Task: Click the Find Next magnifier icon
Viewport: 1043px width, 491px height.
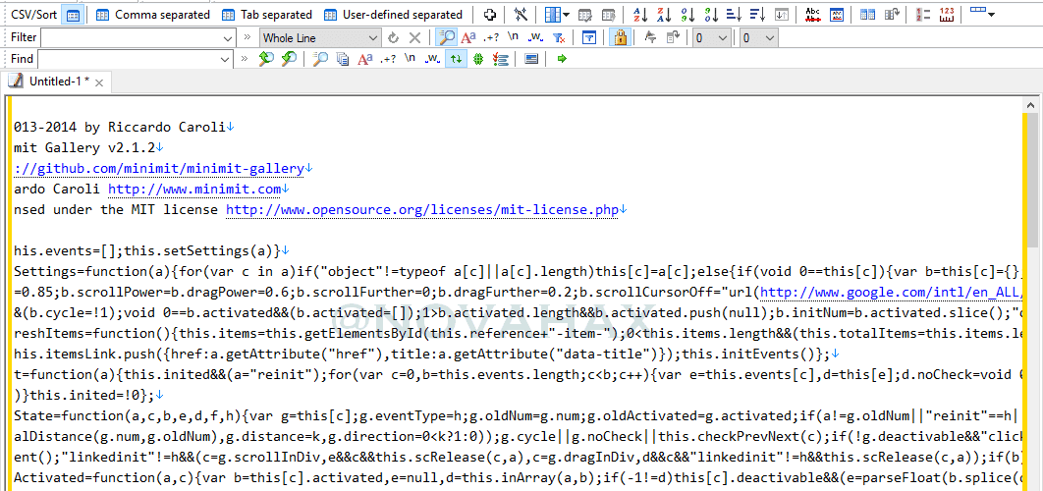Action: [x=289, y=59]
